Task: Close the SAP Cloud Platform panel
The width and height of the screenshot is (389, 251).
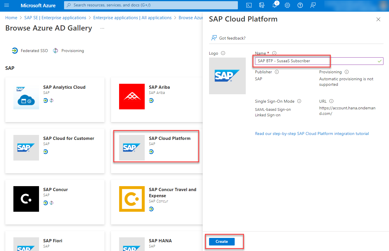Action: coord(378,19)
